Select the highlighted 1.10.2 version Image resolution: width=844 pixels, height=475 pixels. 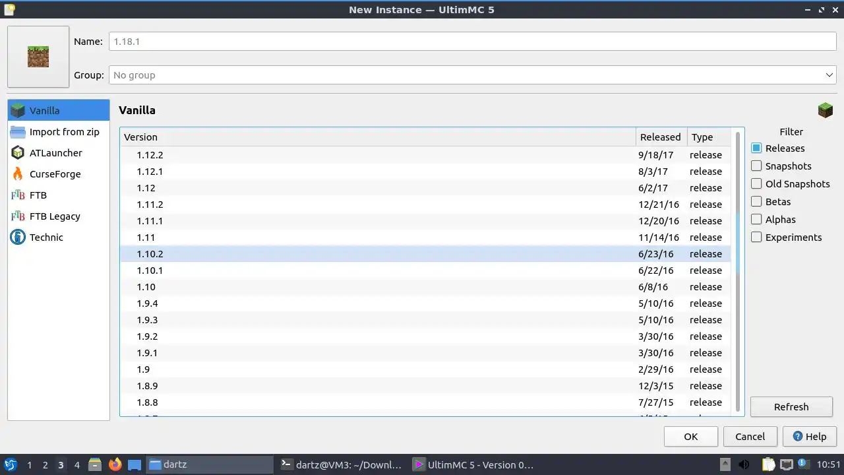(425, 254)
